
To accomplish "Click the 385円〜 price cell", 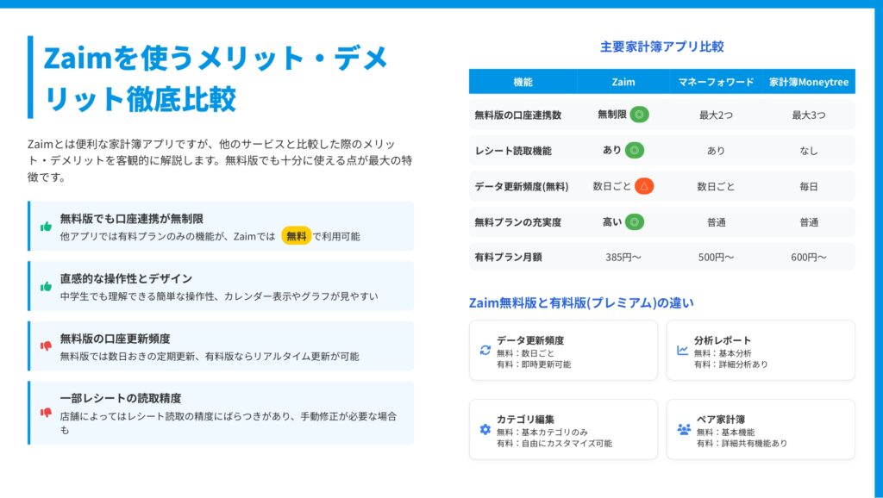I will tap(623, 258).
